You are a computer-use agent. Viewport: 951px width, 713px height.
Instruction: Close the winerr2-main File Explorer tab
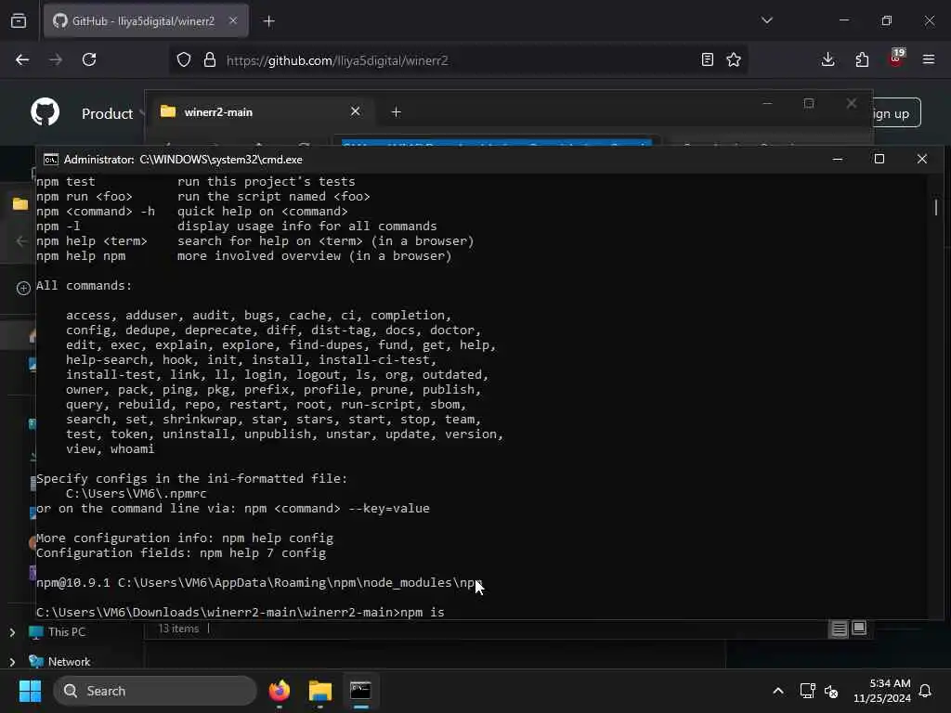(x=356, y=111)
